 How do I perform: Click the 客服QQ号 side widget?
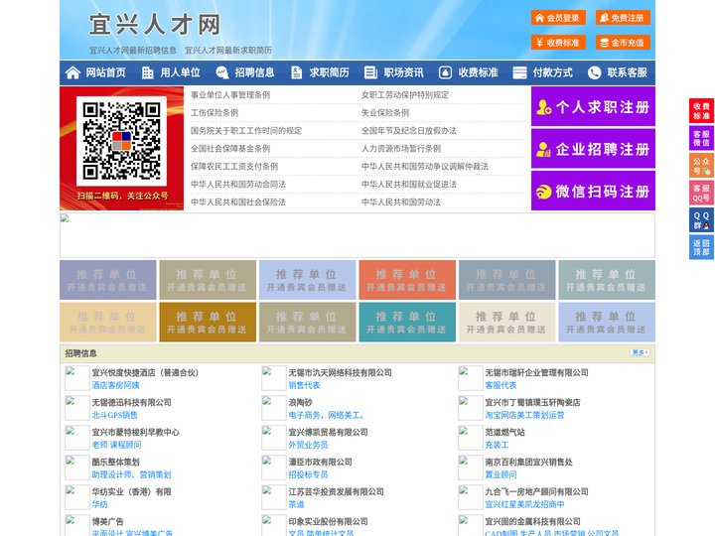click(701, 193)
